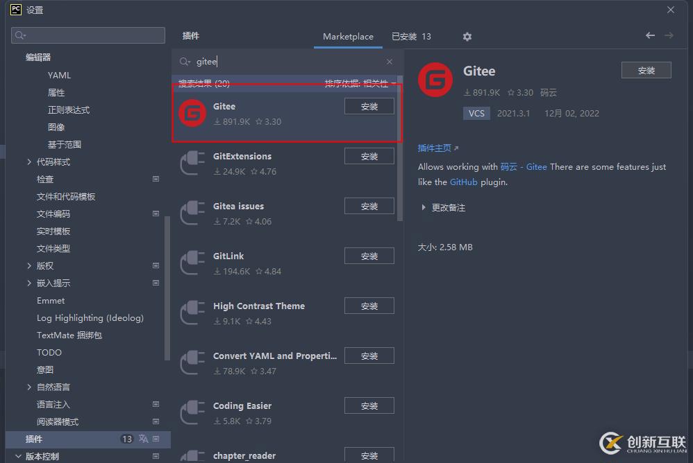The height and width of the screenshot is (463, 693).
Task: Install the Gitea issues plugin
Action: 369,206
